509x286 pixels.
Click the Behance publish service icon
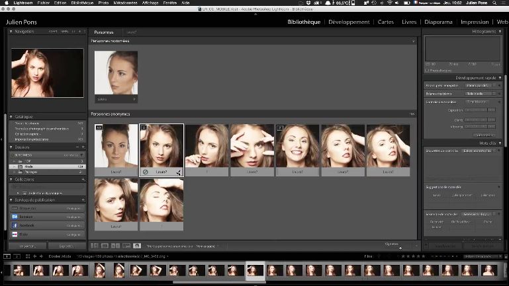click(15, 216)
